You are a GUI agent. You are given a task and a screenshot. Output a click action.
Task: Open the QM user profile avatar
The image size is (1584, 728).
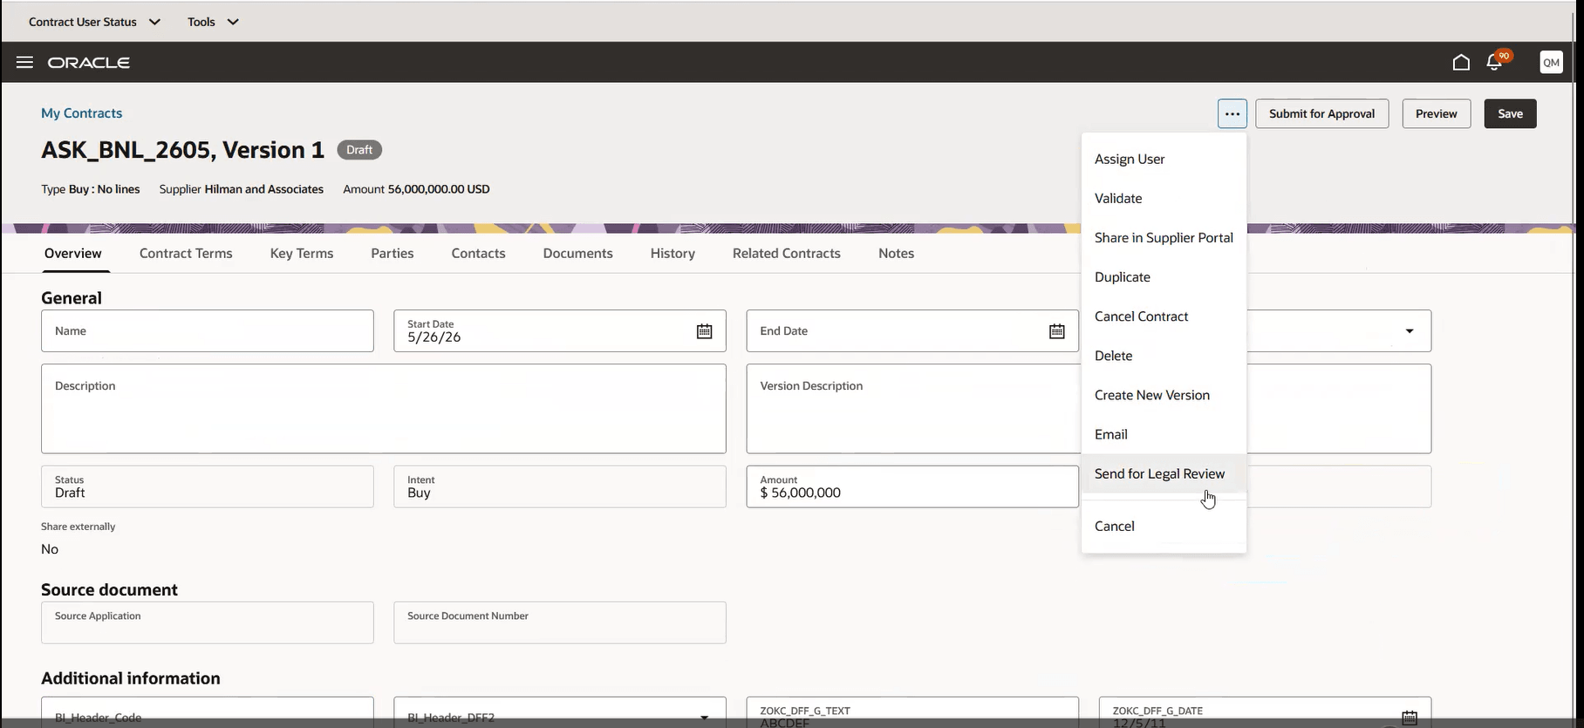pyautogui.click(x=1551, y=62)
